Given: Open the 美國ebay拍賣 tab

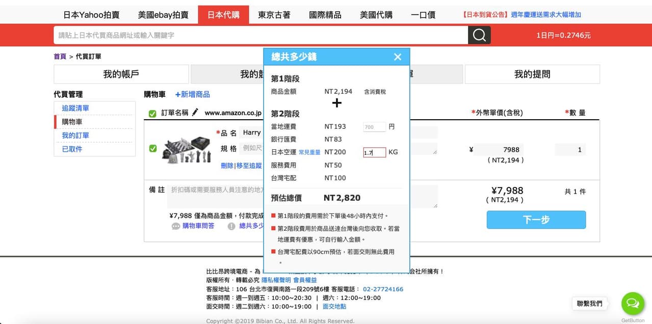Looking at the screenshot, I should click(163, 15).
